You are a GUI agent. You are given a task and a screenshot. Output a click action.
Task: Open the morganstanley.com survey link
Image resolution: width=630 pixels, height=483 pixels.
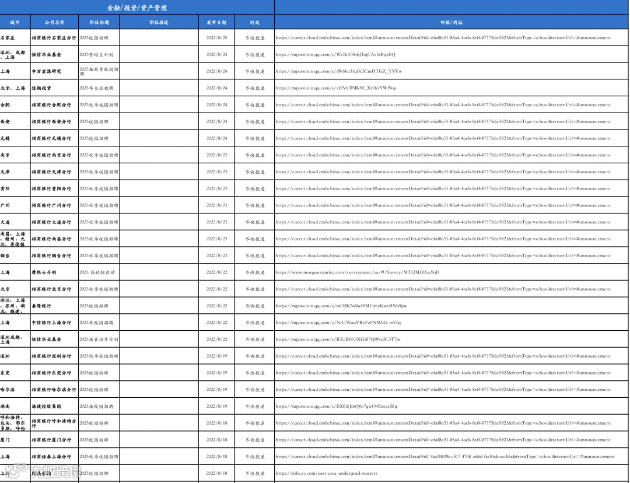tap(358, 272)
